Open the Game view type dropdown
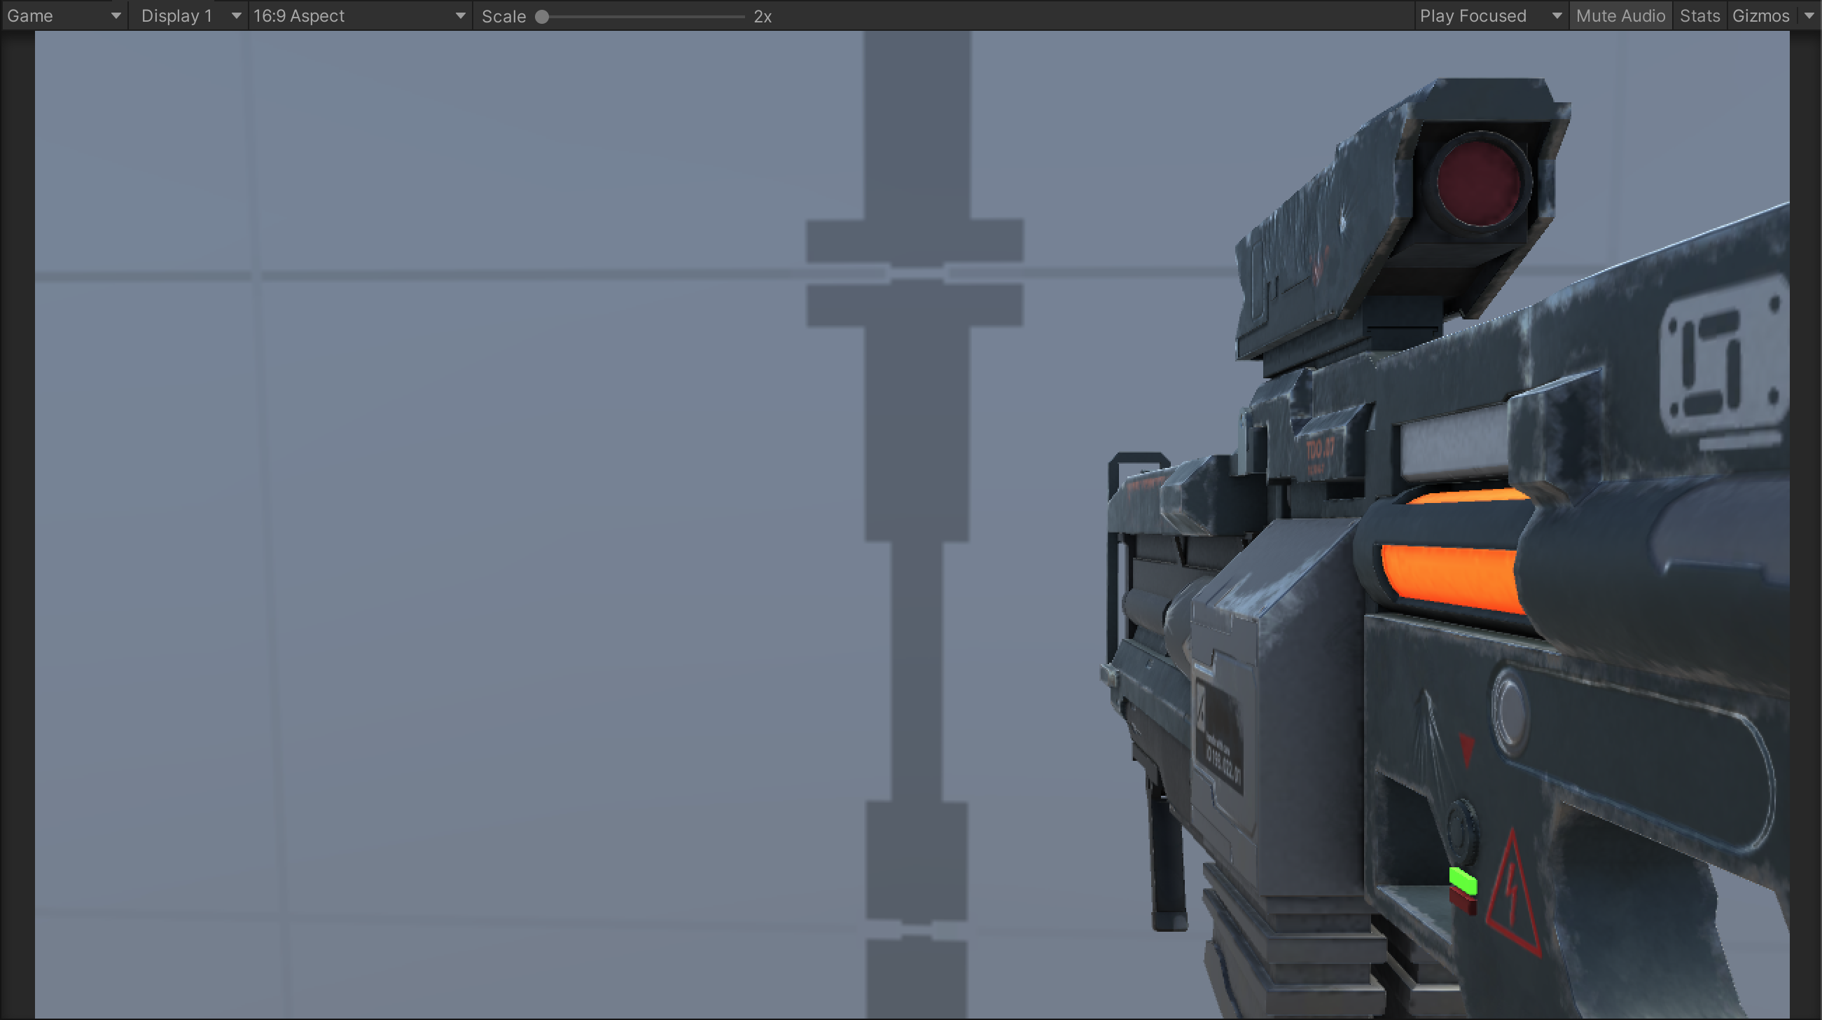The width and height of the screenshot is (1822, 1020). (x=64, y=15)
